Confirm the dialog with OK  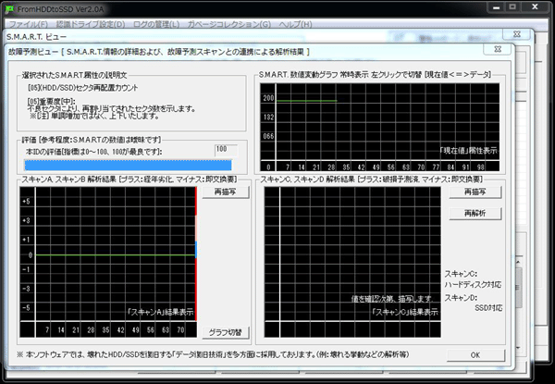point(475,355)
